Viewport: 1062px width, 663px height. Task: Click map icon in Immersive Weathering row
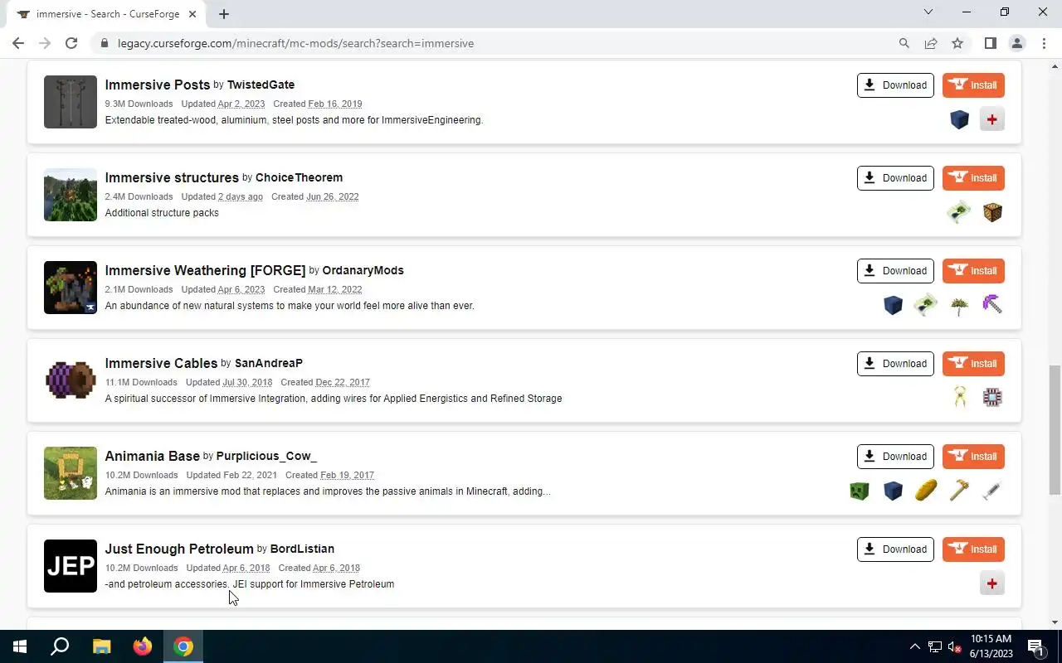point(926,305)
